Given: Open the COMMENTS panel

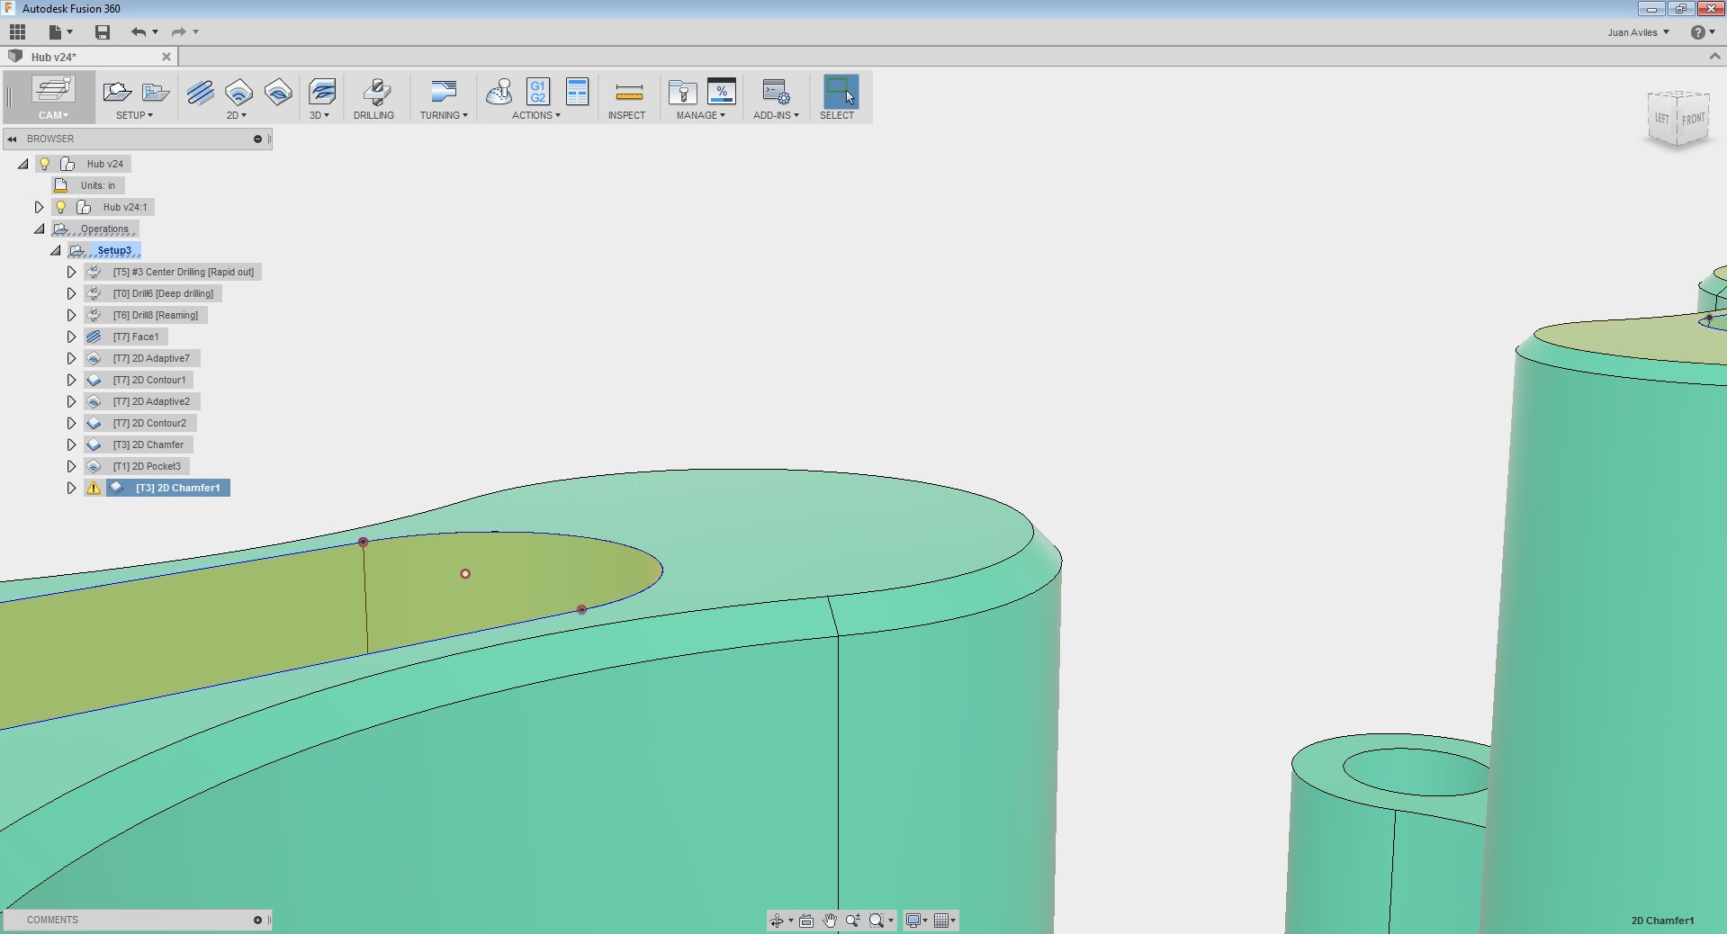Looking at the screenshot, I should (x=51, y=920).
